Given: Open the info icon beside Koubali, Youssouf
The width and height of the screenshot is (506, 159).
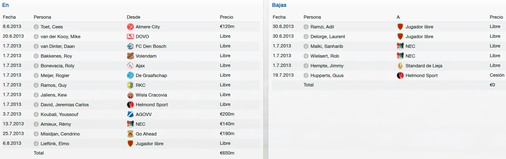Looking at the screenshot, I should [36, 114].
